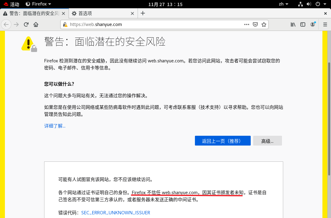Viewport: 331px width, 218px height.
Task: Click 活动 Activities overview
Action: tap(12, 4)
